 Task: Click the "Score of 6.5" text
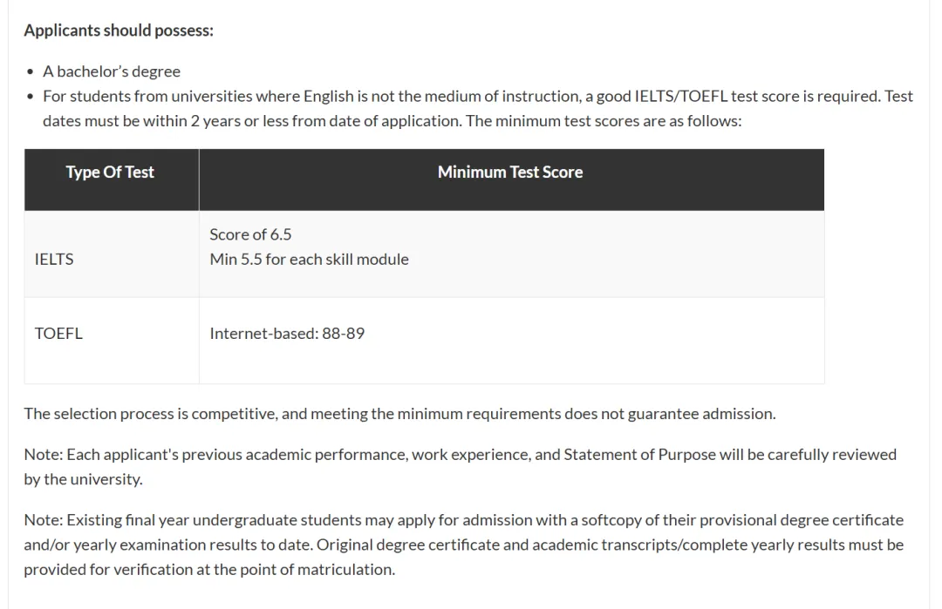pos(250,234)
